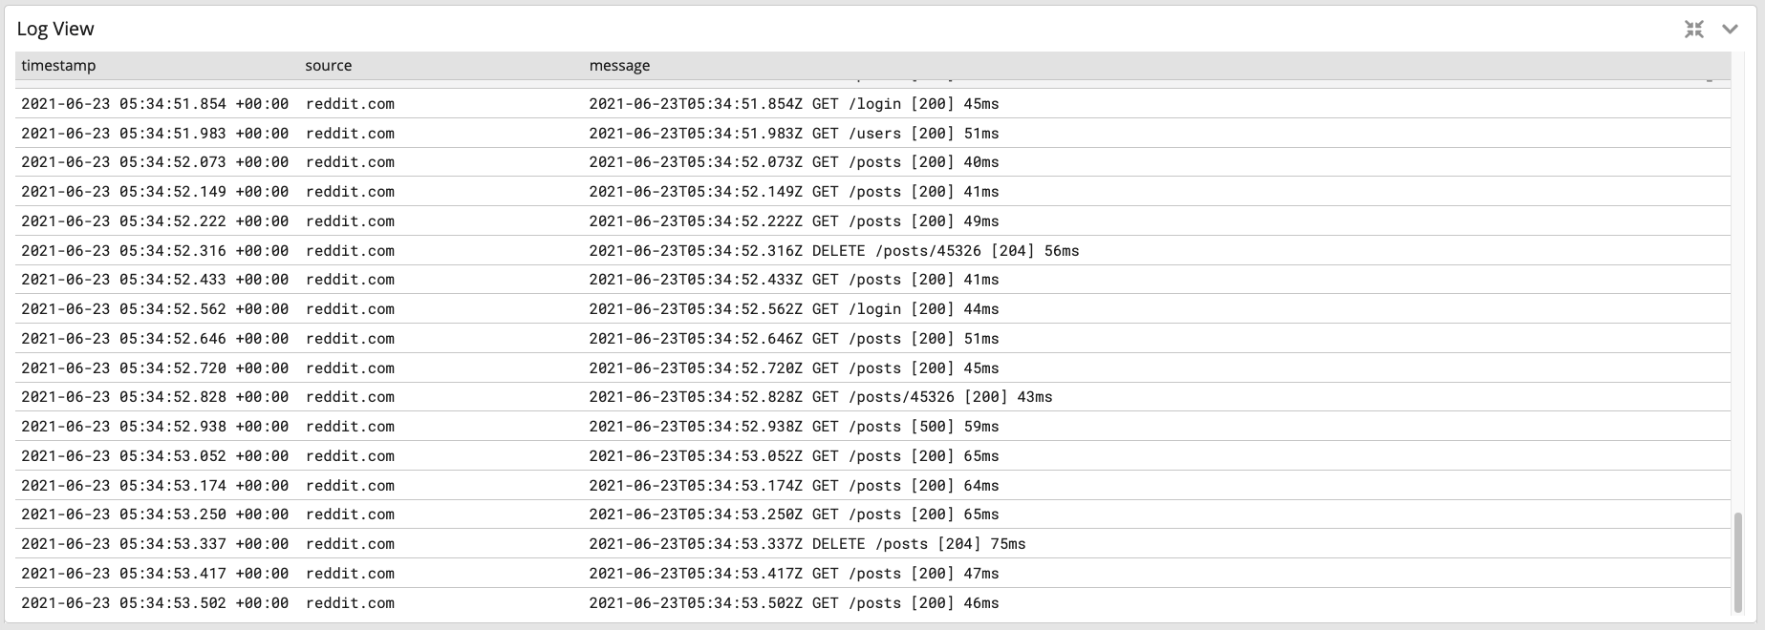
Task: Collapse the Log View panel via chevron
Action: pyautogui.click(x=1730, y=29)
